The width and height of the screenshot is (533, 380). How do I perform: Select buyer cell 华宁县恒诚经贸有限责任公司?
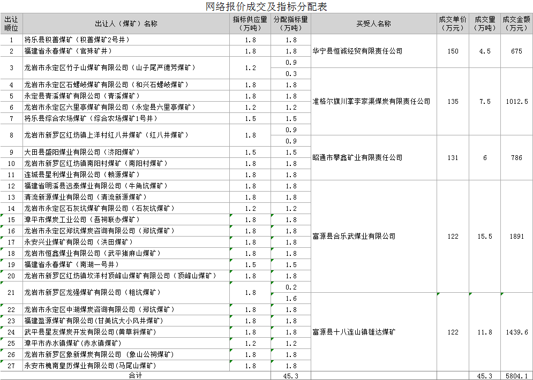(357, 51)
